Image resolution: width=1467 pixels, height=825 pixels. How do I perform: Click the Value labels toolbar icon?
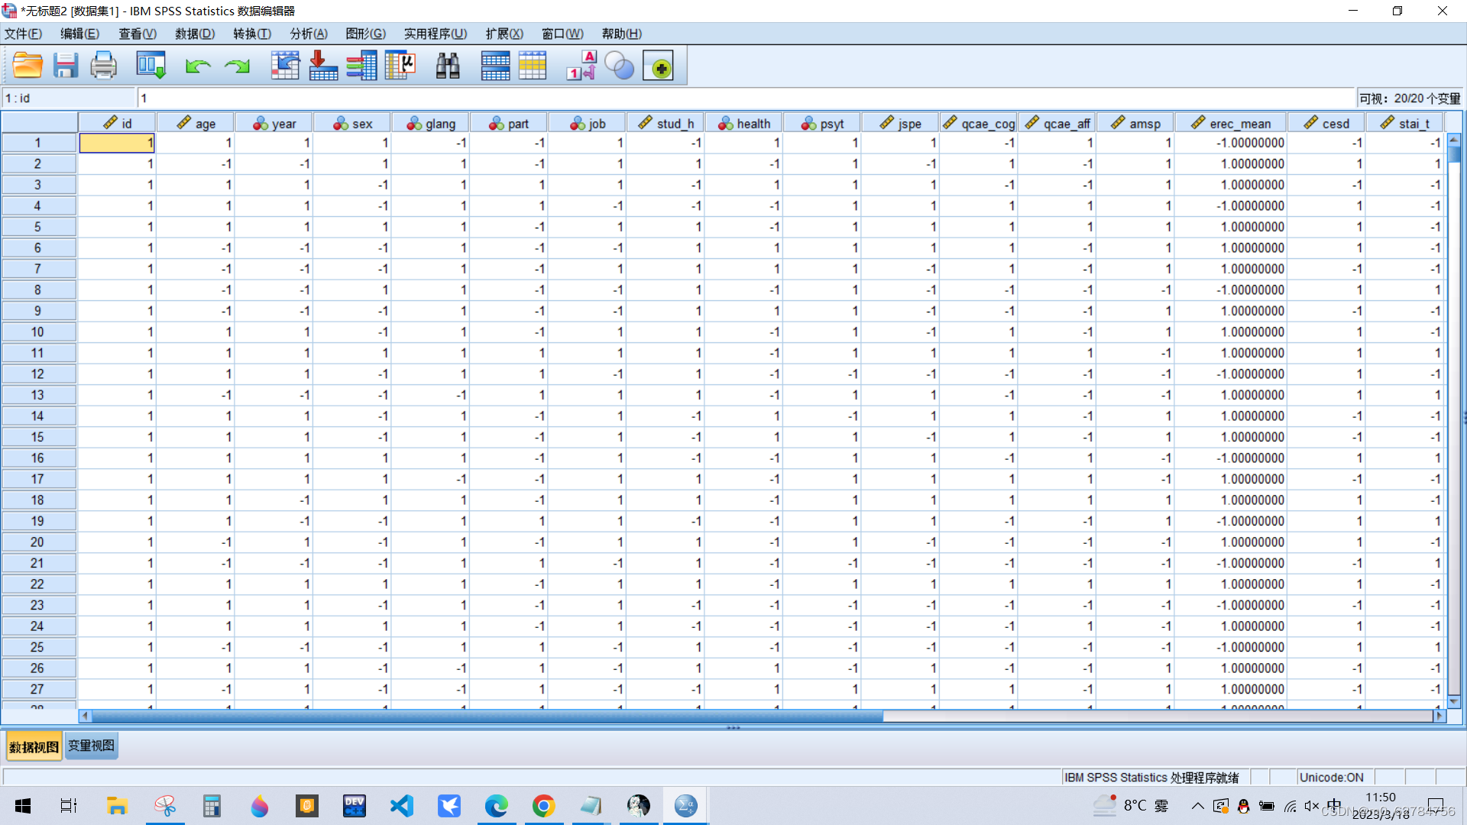tap(581, 66)
